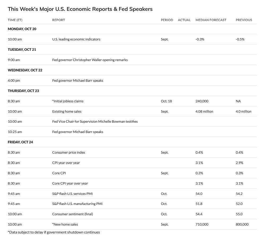The image size is (266, 238).
Task: Click the U.S. leading economic indicators report
Action: (x=76, y=39)
